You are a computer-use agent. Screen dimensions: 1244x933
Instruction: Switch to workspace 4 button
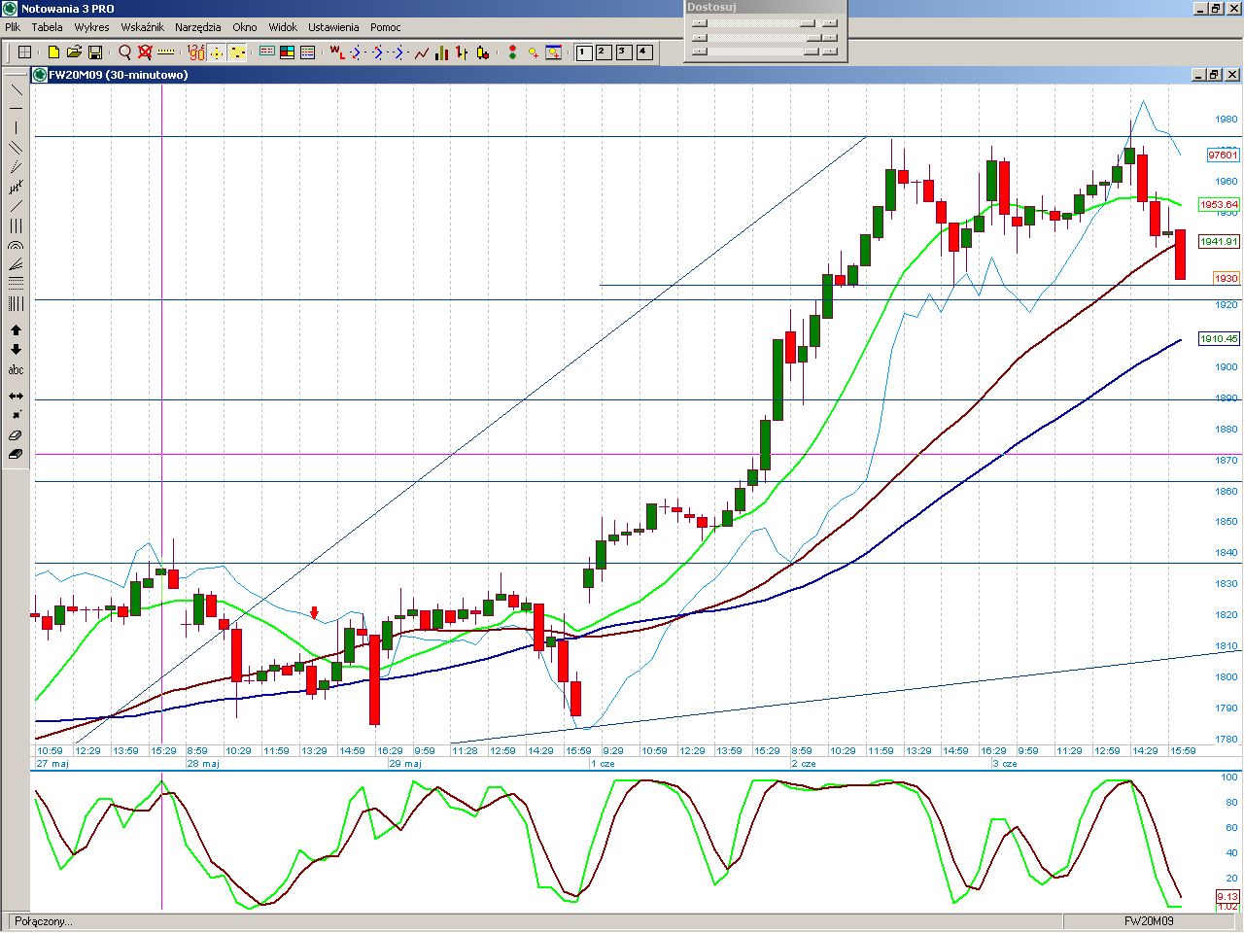click(x=644, y=52)
